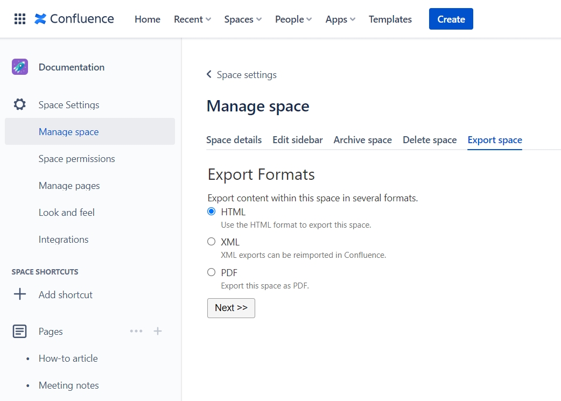This screenshot has width=561, height=401.
Task: Go back to Space settings
Action: (x=241, y=75)
